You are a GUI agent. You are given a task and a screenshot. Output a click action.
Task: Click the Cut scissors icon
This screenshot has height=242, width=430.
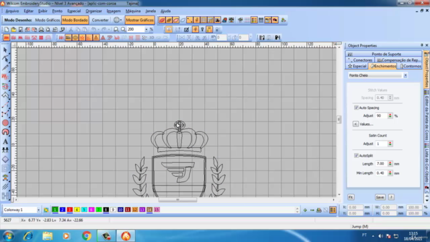tap(71, 30)
